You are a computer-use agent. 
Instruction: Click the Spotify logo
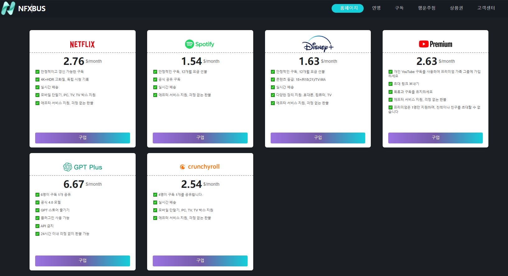coord(200,44)
